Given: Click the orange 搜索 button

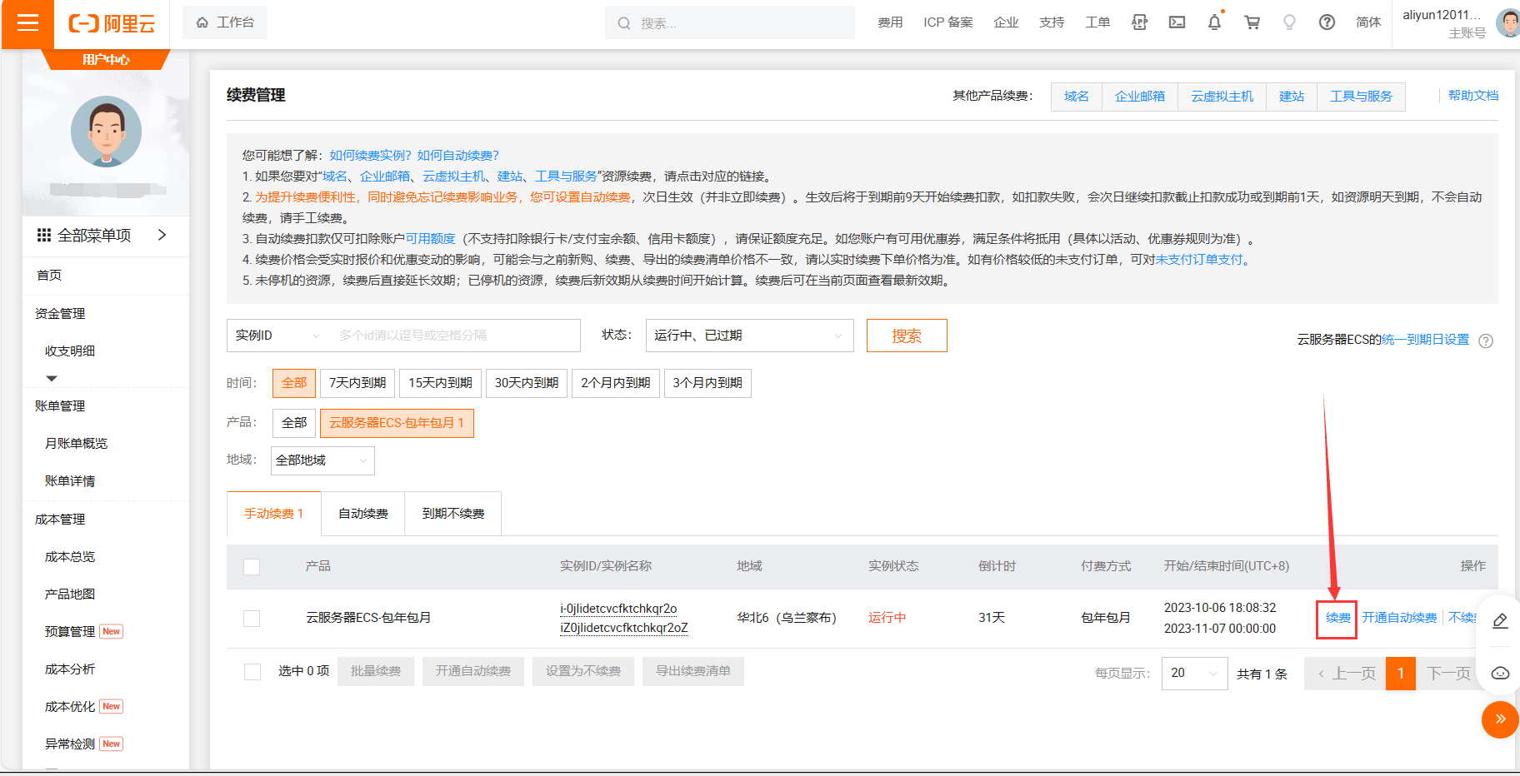Looking at the screenshot, I should (x=907, y=336).
